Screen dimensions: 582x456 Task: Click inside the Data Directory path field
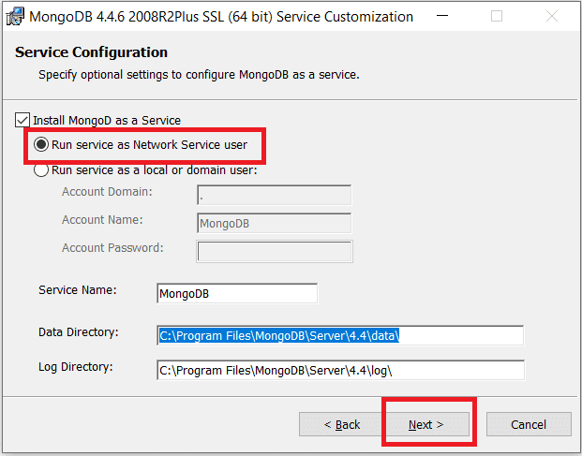pos(340,335)
